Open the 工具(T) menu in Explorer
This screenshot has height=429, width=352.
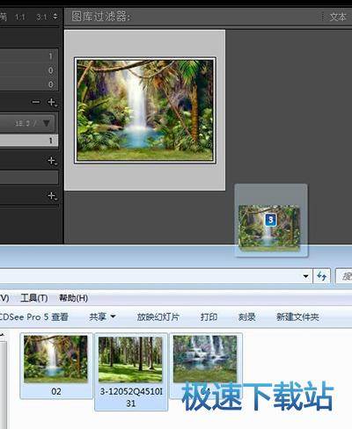34,298
